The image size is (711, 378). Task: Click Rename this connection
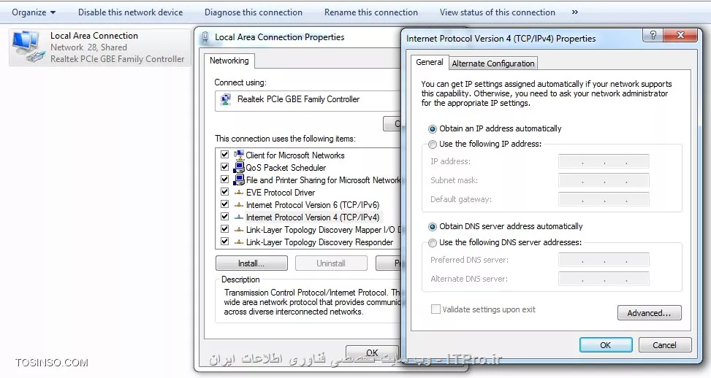click(371, 12)
